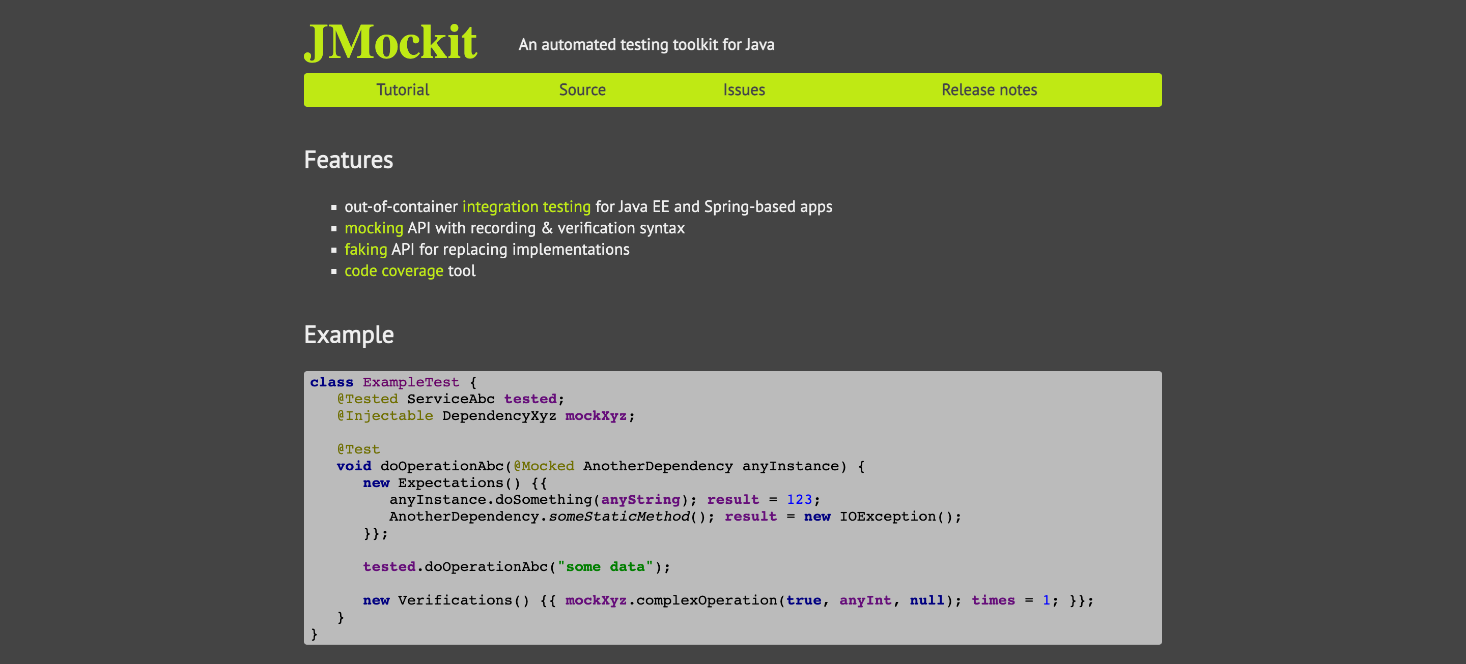Screen dimensions: 1466x664
Task: Click the '@Test' annotation in the code
Action: pyautogui.click(x=358, y=449)
